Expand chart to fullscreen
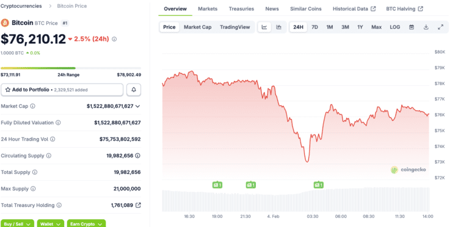 [441, 27]
